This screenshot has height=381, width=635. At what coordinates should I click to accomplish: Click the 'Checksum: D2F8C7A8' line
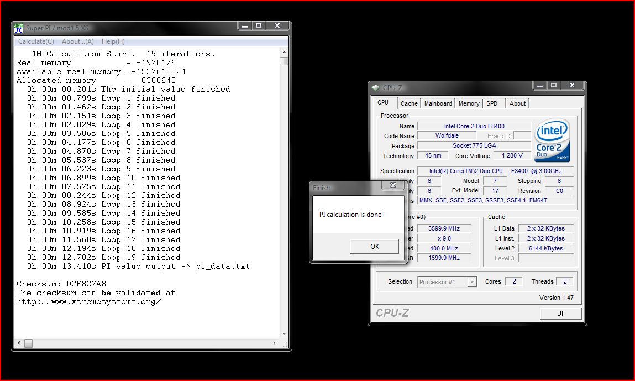(x=61, y=284)
